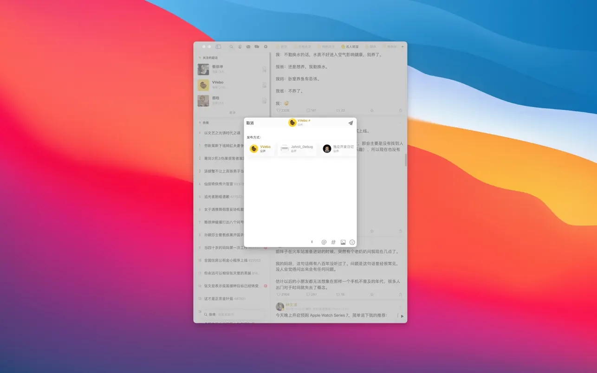
Task: Toggle the sidebar panel icon
Action: point(218,47)
